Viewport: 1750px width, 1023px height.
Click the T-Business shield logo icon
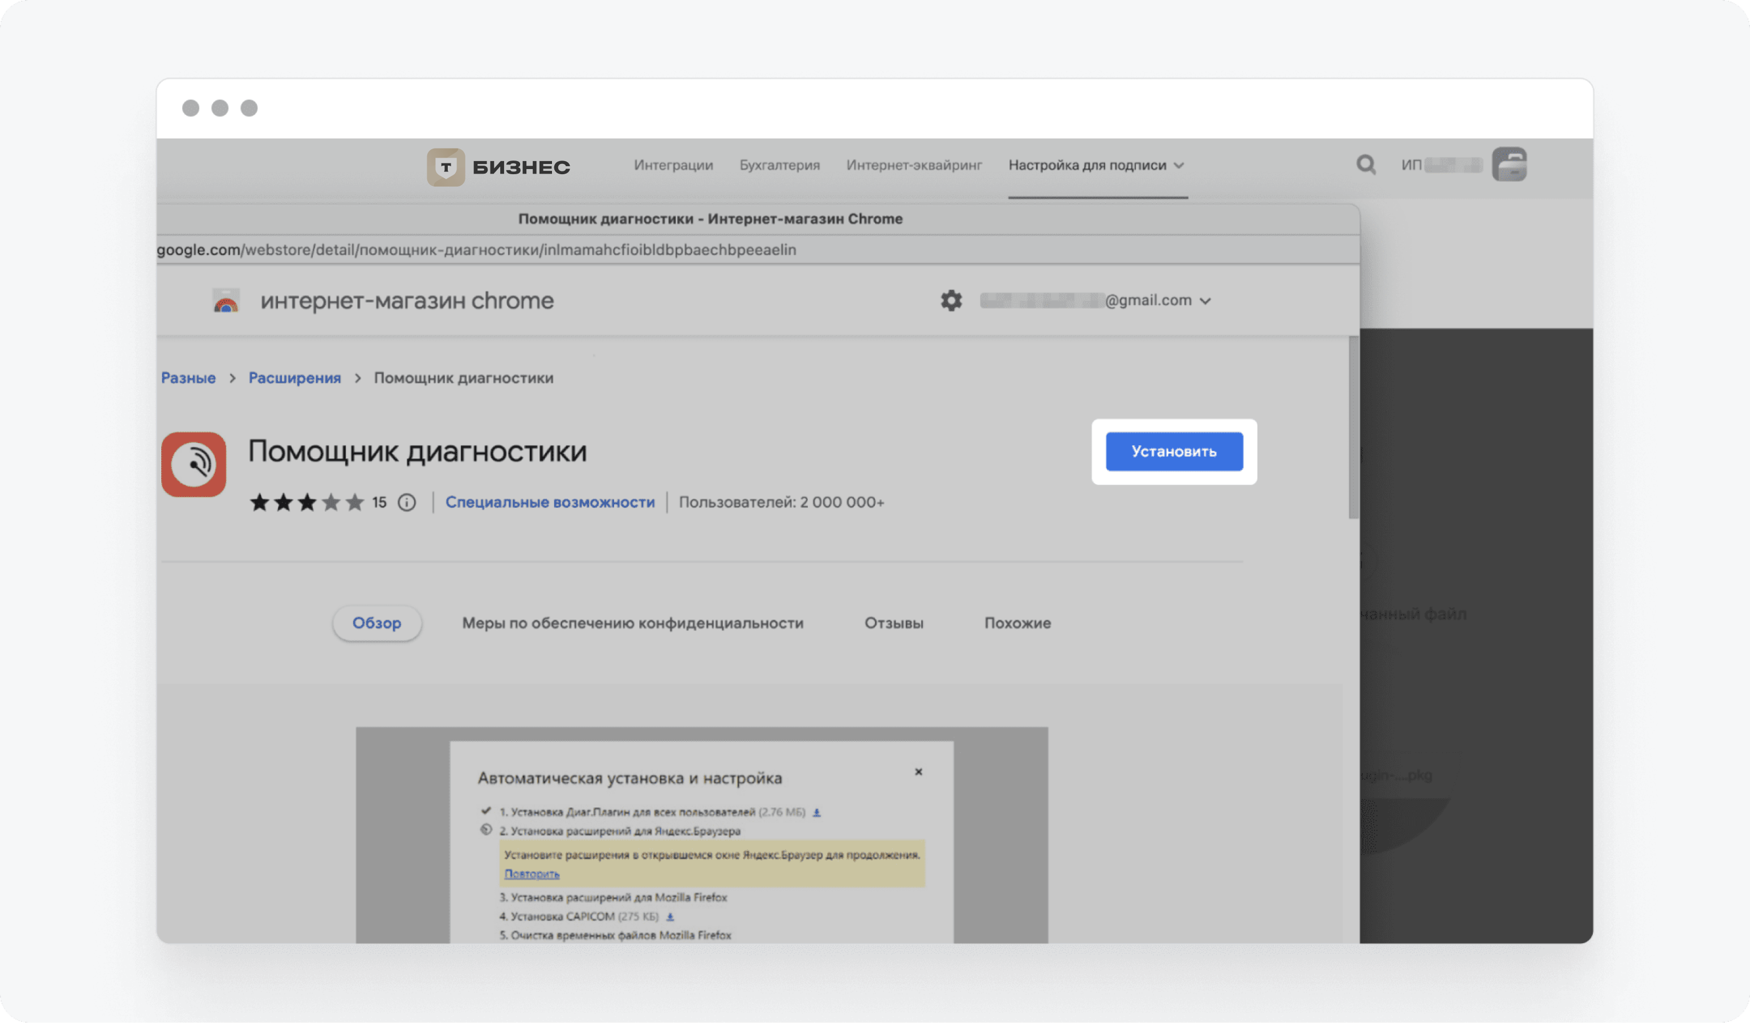point(445,167)
